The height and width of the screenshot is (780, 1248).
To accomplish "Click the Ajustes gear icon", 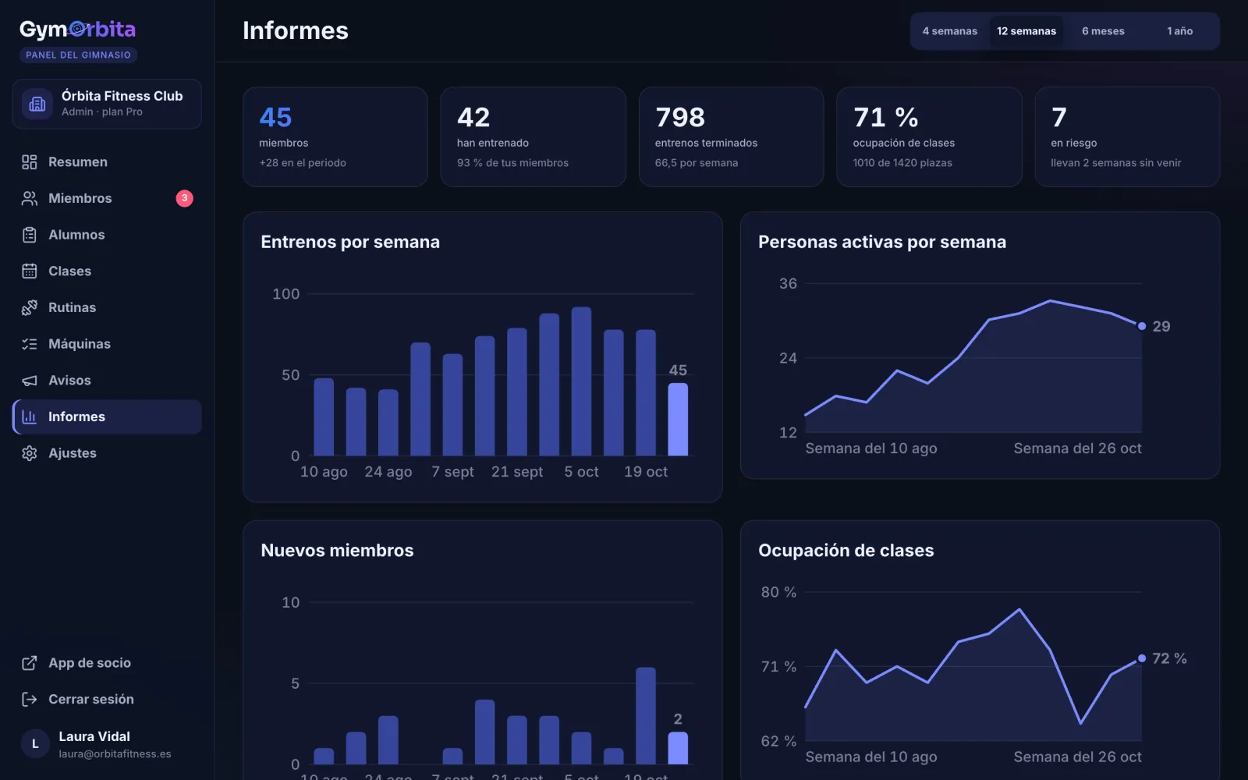I will click(x=29, y=453).
